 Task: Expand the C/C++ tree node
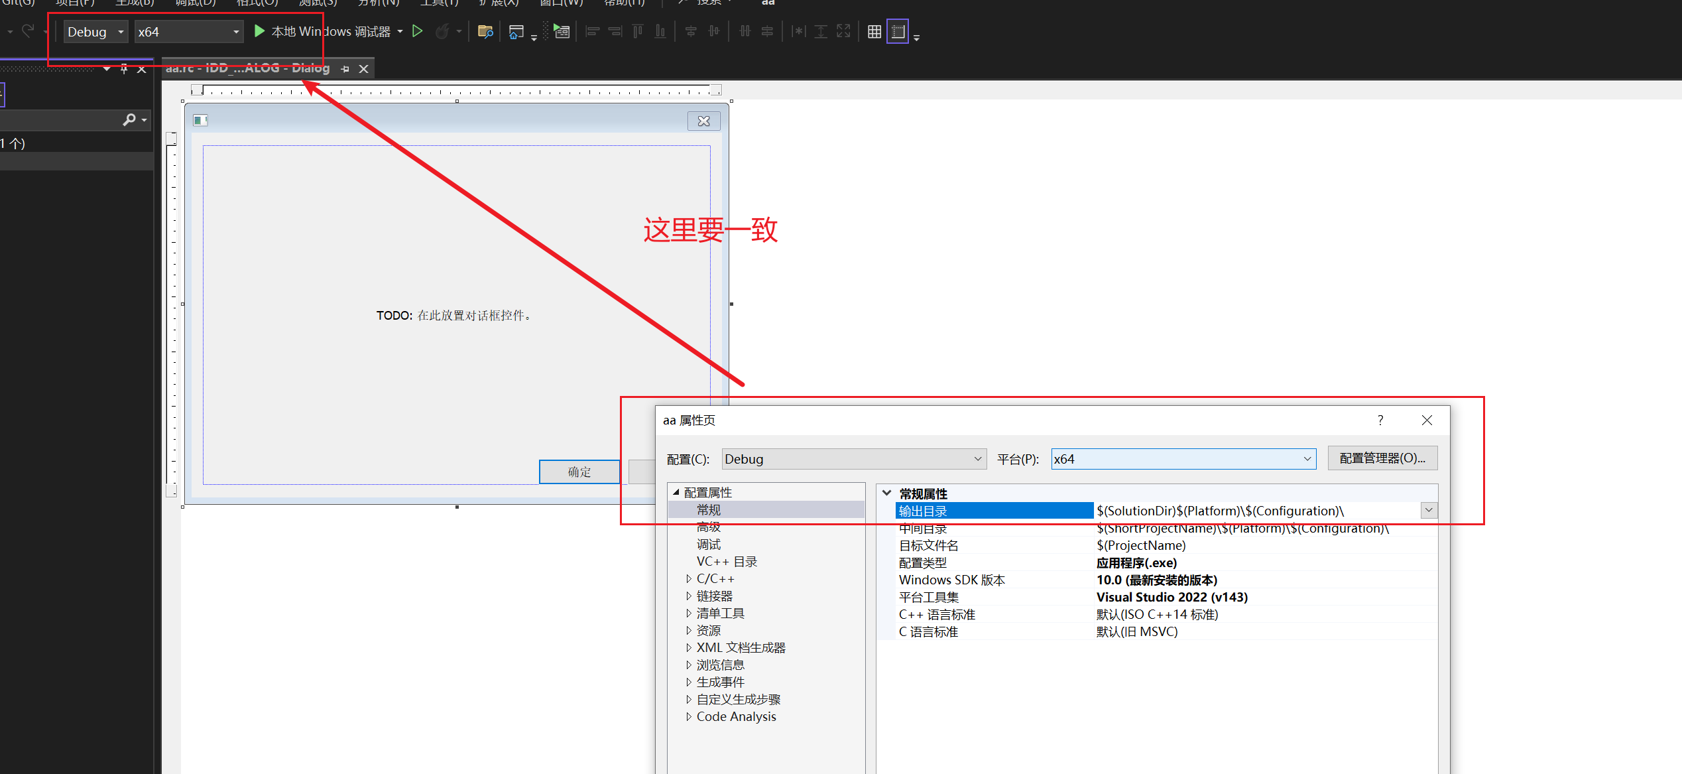tap(689, 579)
